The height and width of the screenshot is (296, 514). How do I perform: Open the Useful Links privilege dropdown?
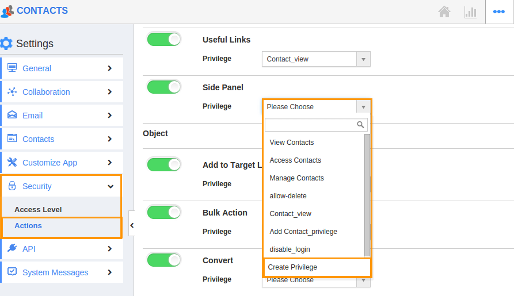(x=316, y=59)
